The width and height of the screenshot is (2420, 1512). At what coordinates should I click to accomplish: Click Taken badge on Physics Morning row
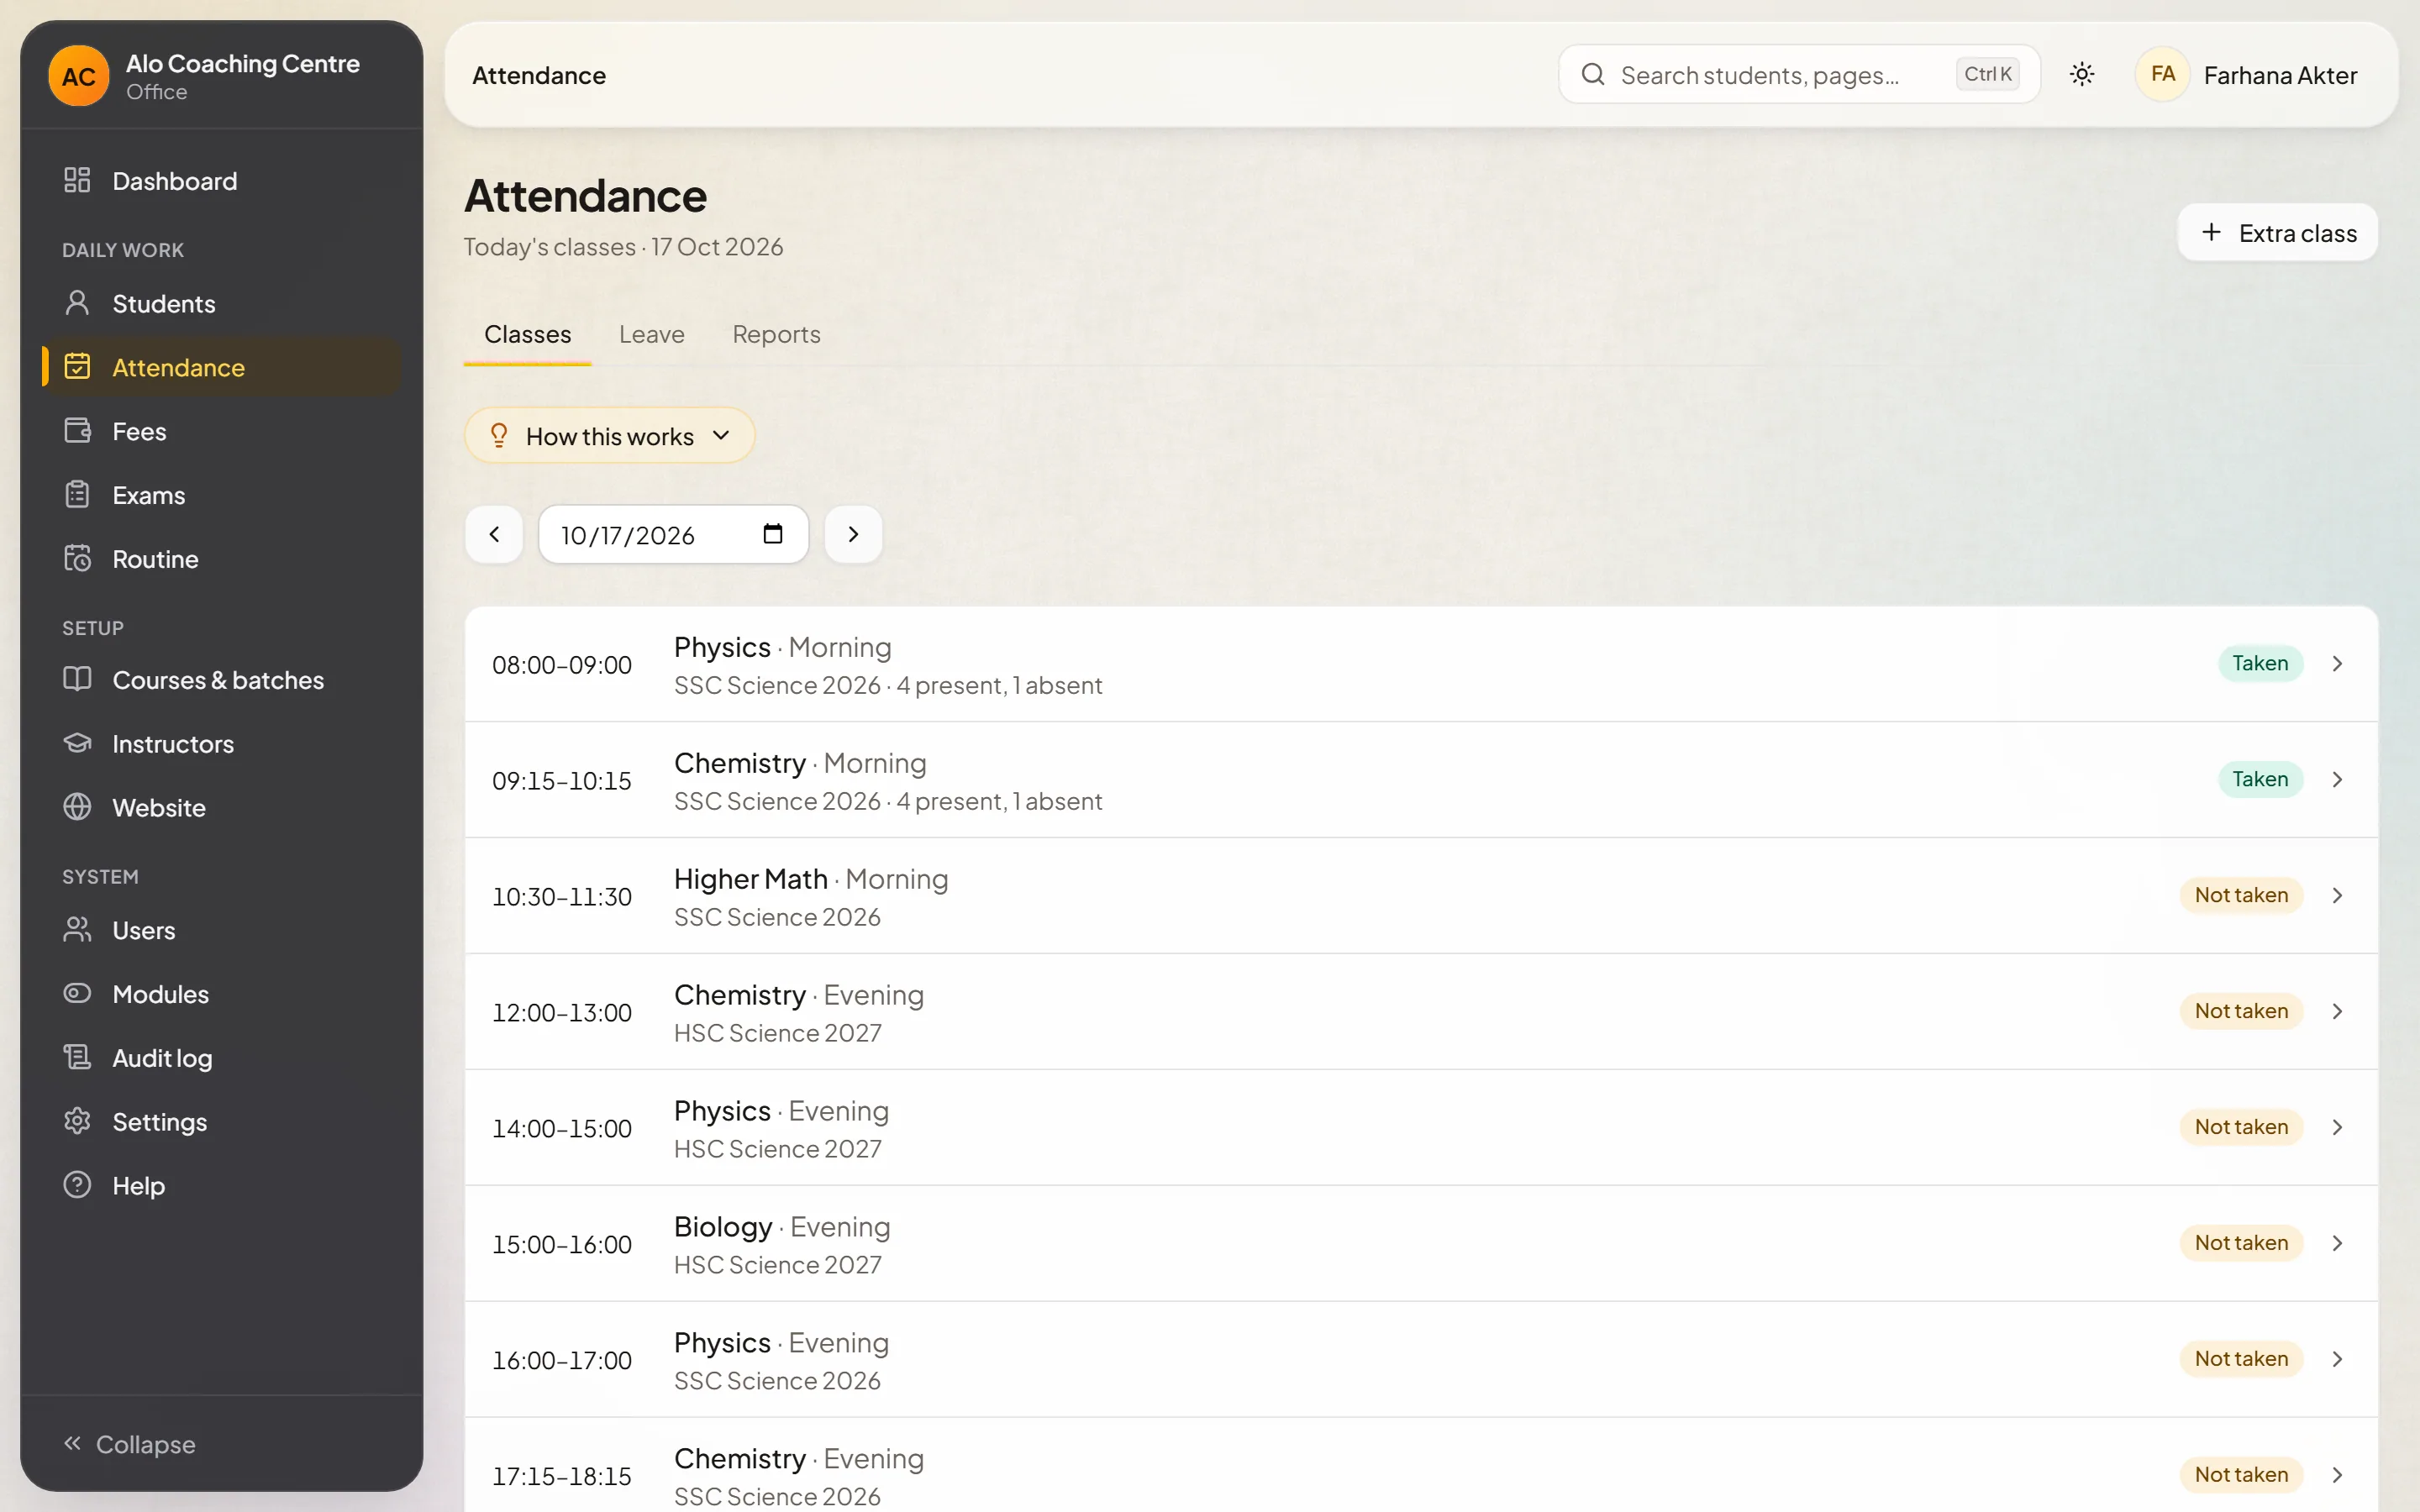[x=2260, y=664]
